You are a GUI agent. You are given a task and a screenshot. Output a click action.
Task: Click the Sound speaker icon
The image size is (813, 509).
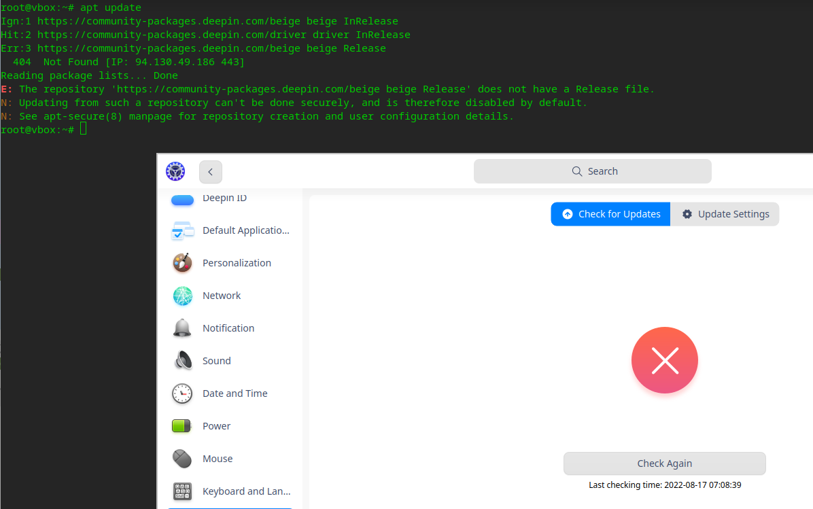coord(183,360)
